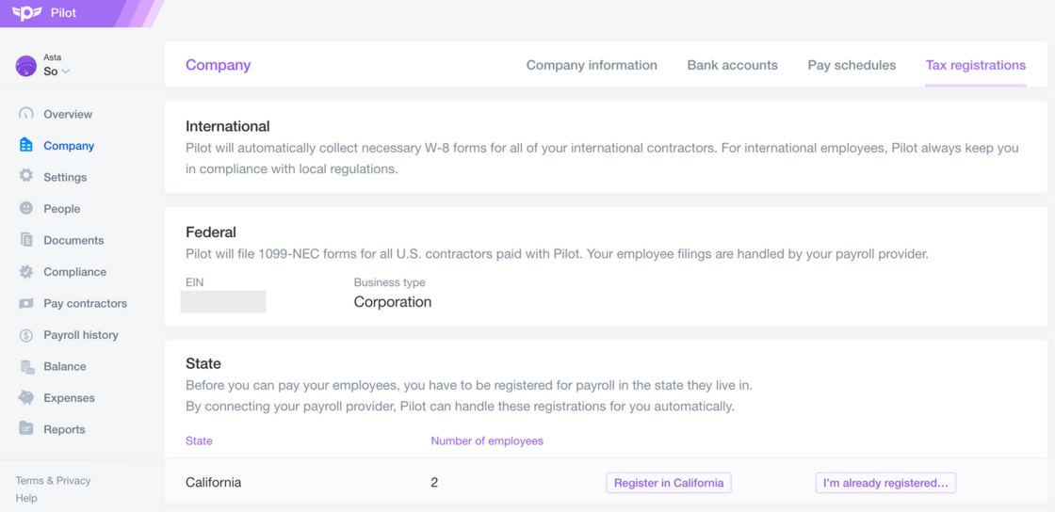1055x512 pixels.
Task: Open the Help link
Action: [x=26, y=498]
